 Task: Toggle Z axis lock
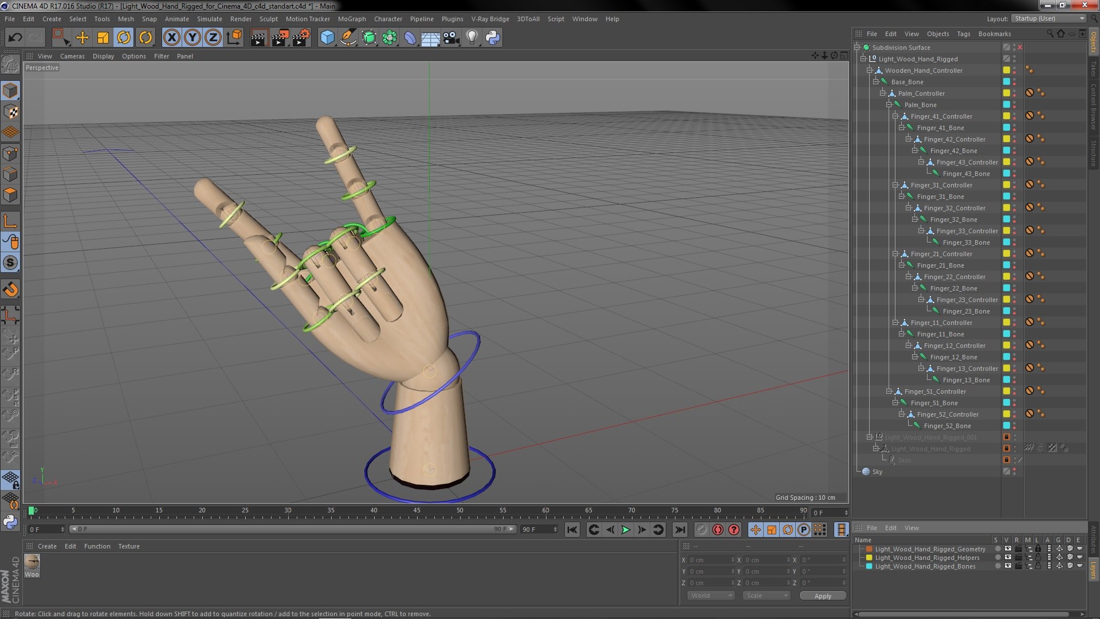point(213,38)
